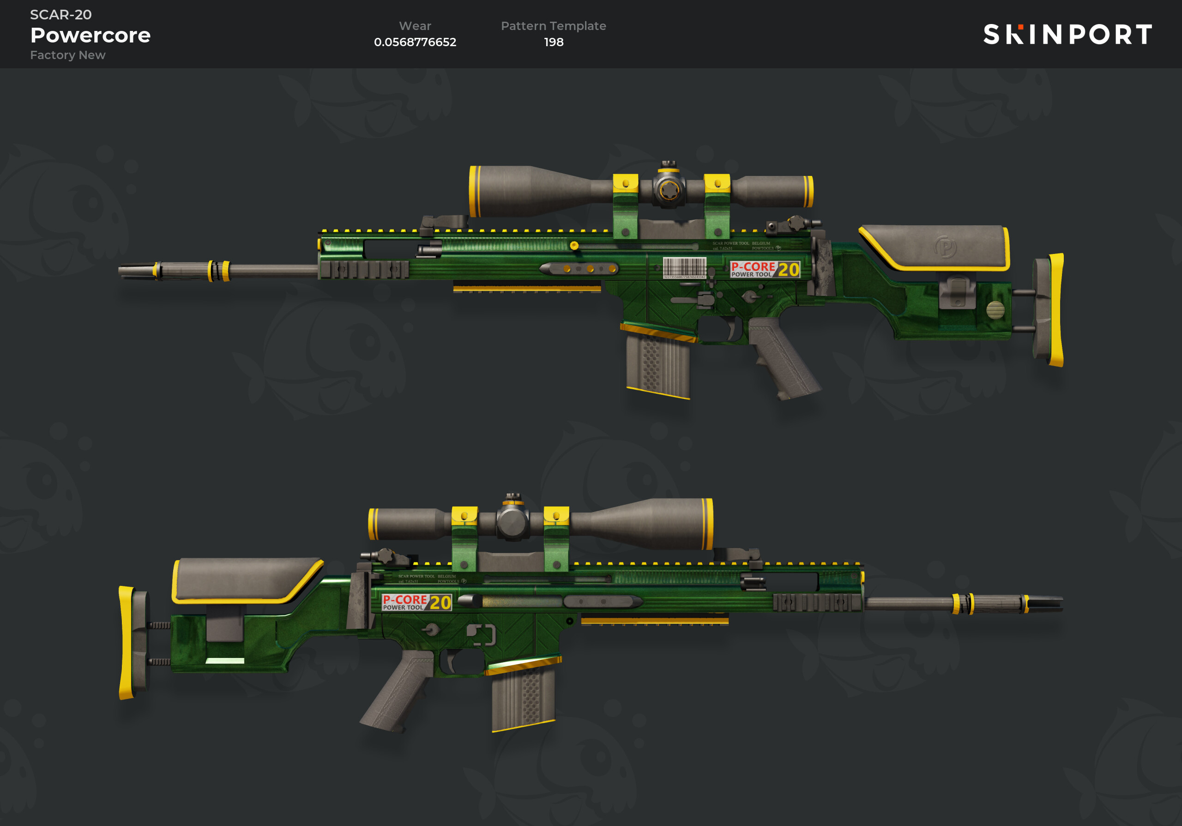Click the 'SCAR-20' weapon label
Screen dimensions: 1182x826
(x=61, y=14)
